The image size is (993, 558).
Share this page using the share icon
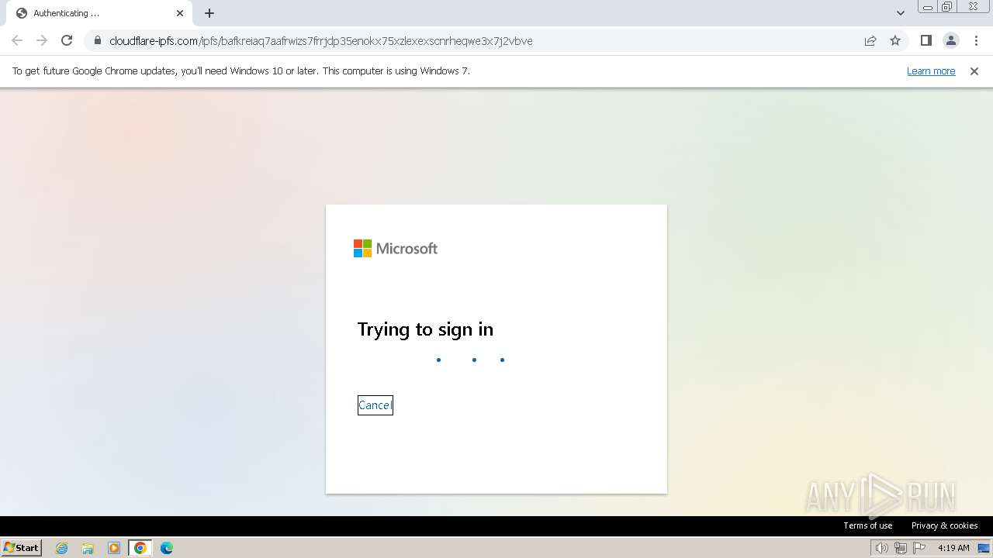point(870,40)
